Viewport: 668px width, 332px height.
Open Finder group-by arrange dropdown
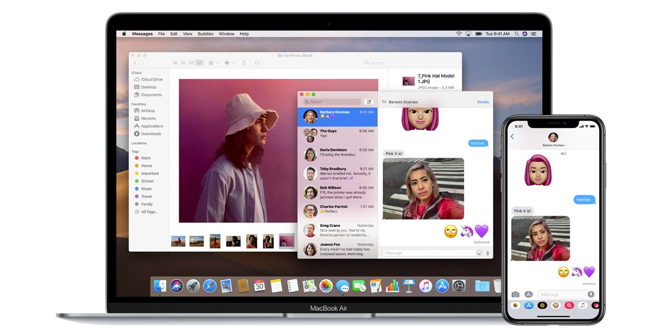213,63
